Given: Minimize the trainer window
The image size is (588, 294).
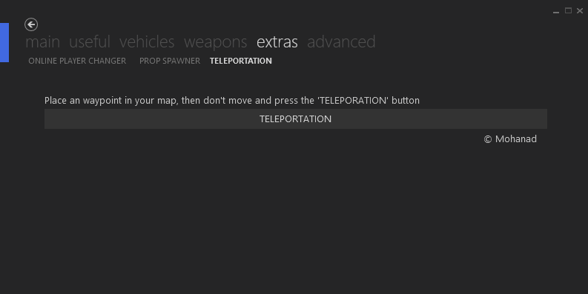Looking at the screenshot, I should [x=556, y=11].
